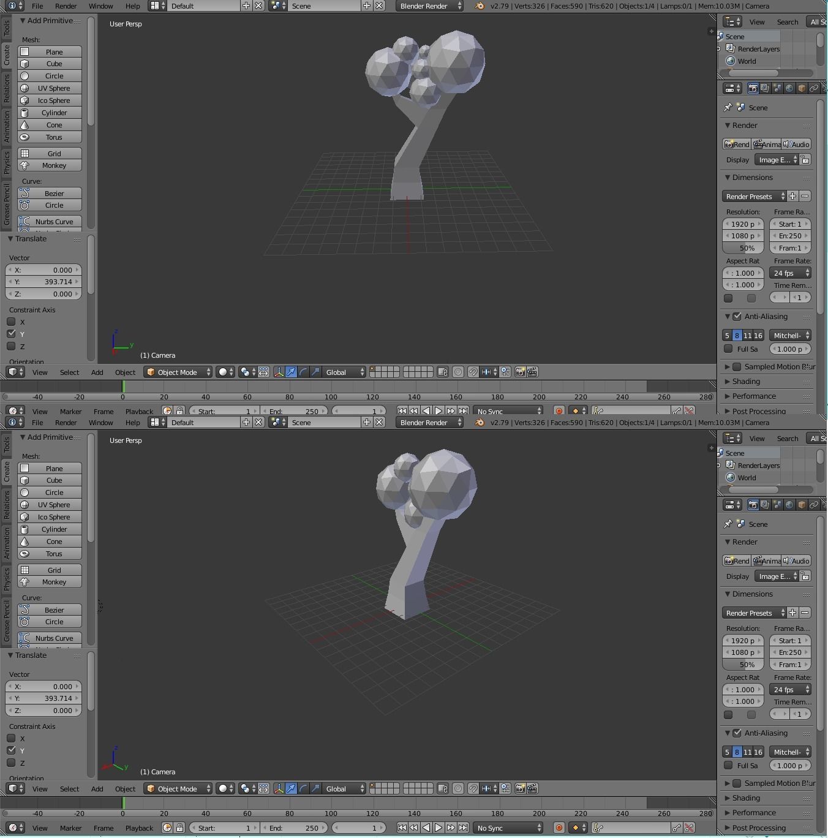The width and height of the screenshot is (828, 838).
Task: Open Global orientation dropdown in bottom 3D header
Action: coord(344,788)
